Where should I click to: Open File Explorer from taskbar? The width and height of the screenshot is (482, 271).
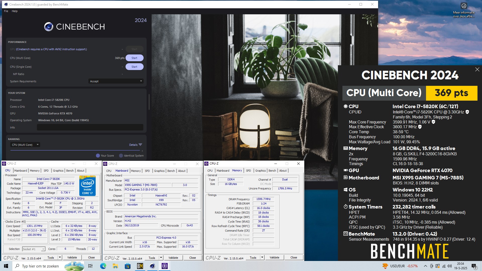pyautogui.click(x=115, y=266)
